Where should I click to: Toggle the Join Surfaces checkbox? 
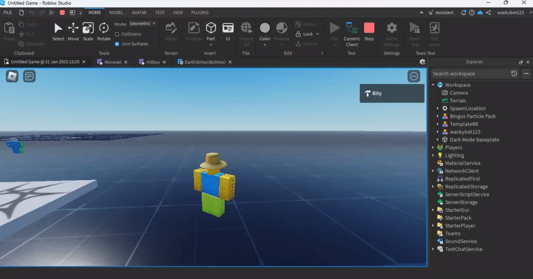tap(117, 44)
